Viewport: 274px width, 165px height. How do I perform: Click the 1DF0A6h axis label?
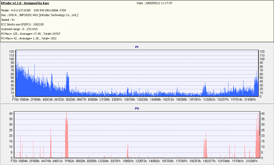[224, 161]
